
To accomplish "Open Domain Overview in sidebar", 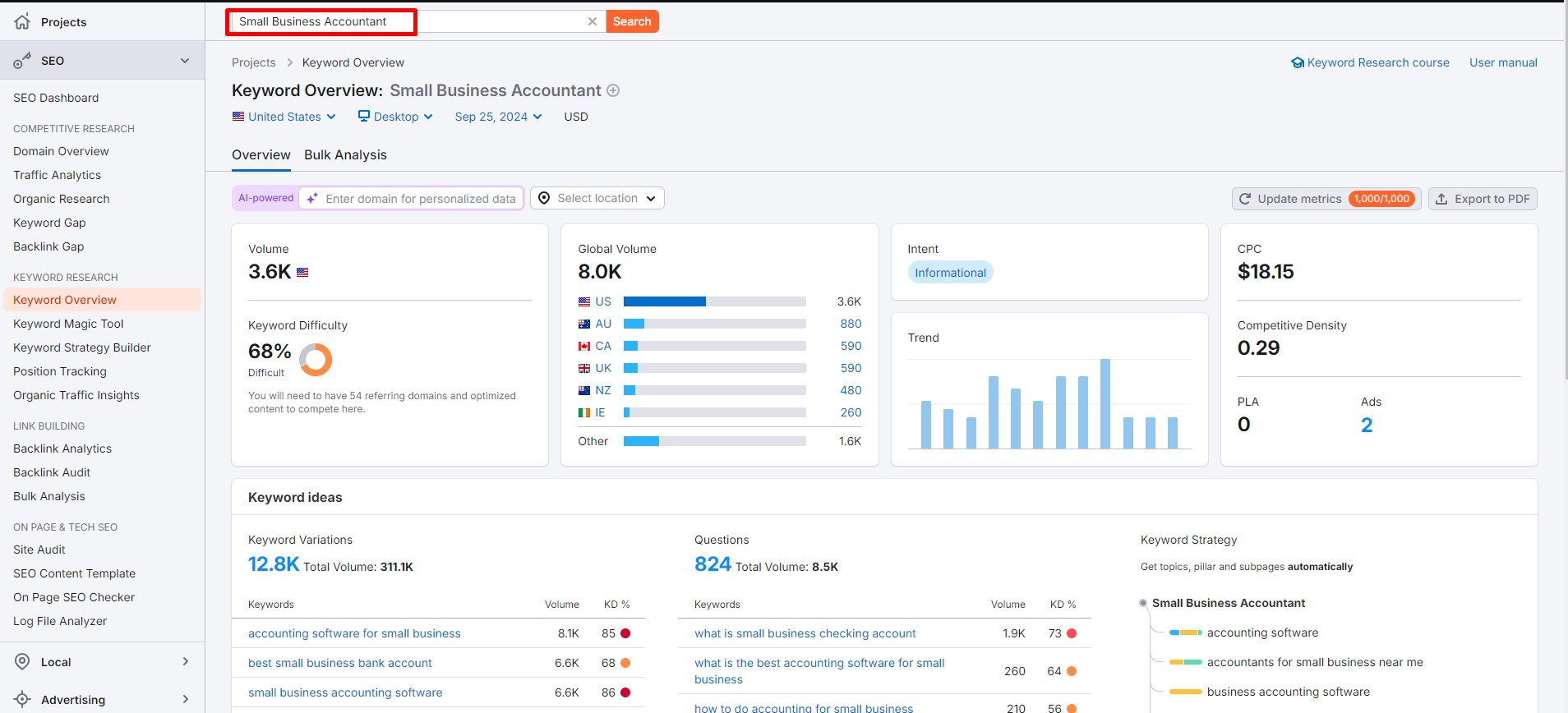I will tap(61, 151).
